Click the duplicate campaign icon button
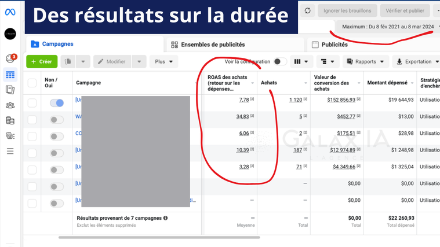 click(68, 61)
